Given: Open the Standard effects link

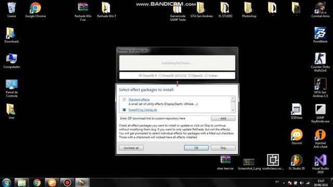Looking at the screenshot, I should point(139,100).
